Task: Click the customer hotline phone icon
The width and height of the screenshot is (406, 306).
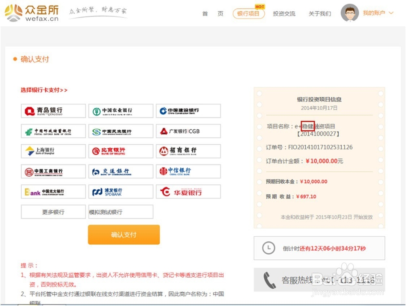Action: (x=270, y=280)
